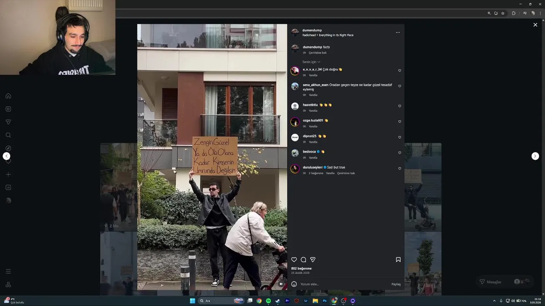The width and height of the screenshot is (545, 306).
Task: Open the Messages 'Mesajlar' floating button
Action: [505, 282]
